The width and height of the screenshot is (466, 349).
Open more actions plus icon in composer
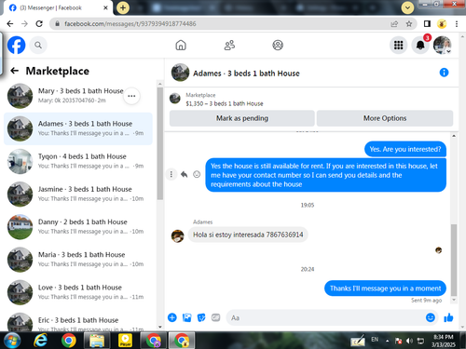click(x=172, y=317)
